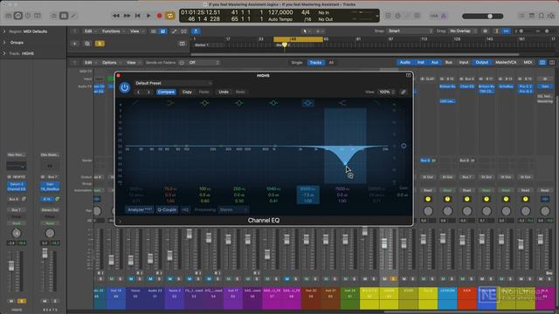Click the Rewind transport button
Viewport: 559px width, 314px height.
116,16
